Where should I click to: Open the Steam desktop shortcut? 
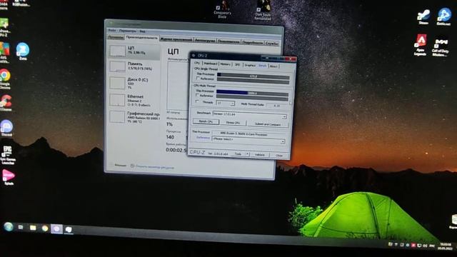423,16
